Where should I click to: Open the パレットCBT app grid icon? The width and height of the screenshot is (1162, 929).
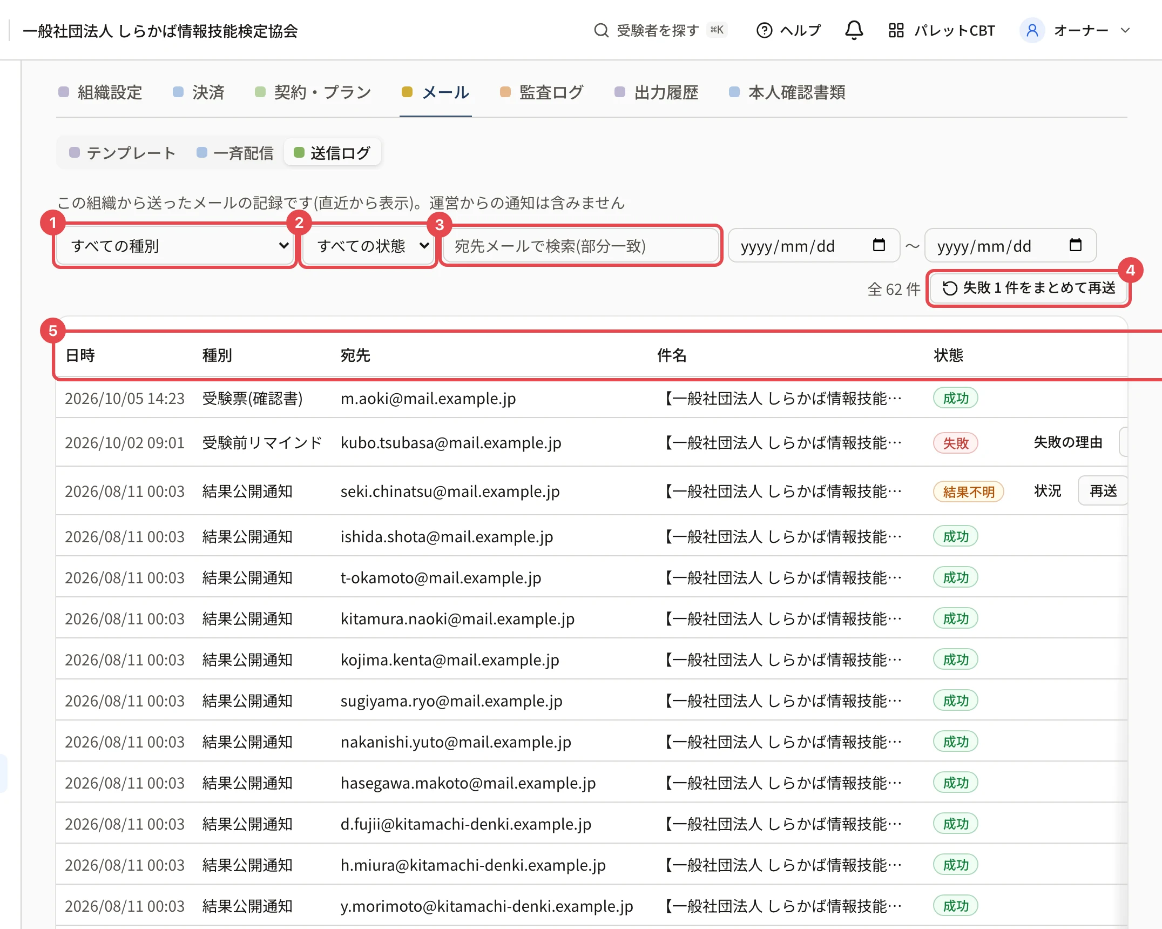[x=896, y=30]
